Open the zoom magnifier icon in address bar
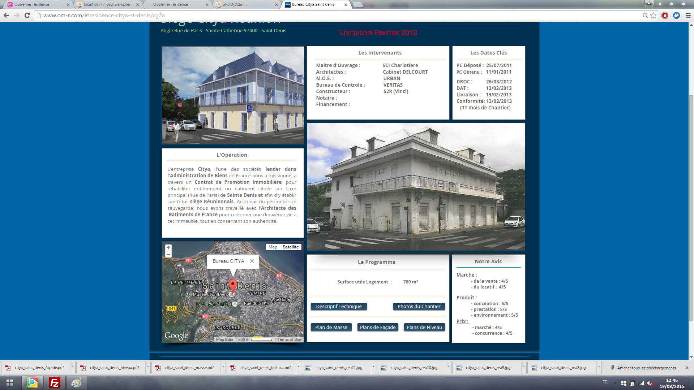Screen dimensions: 694x390 click(x=645, y=16)
